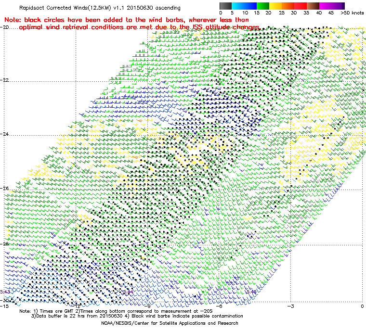
Task: Click the gray 0-5 knots legend swatch
Action: point(225,6)
